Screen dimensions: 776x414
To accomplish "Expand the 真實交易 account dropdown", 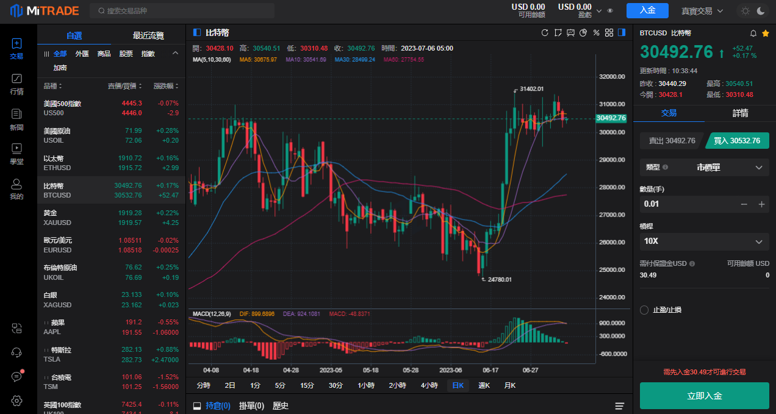I will pos(702,10).
